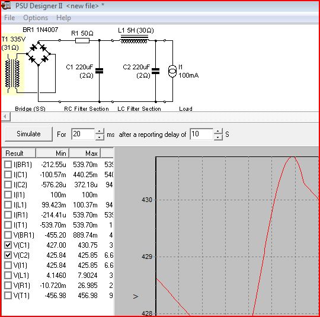The height and width of the screenshot is (317, 320).
Task: Enable the I(I1) result checkbox
Action: (x=8, y=194)
